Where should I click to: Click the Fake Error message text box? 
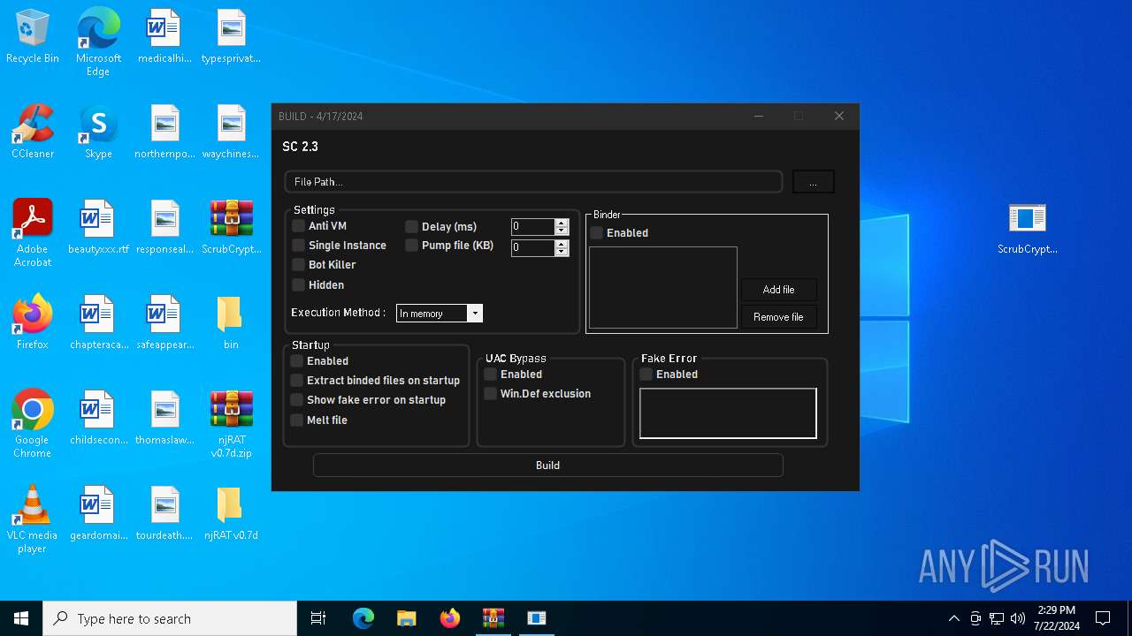[x=728, y=413]
